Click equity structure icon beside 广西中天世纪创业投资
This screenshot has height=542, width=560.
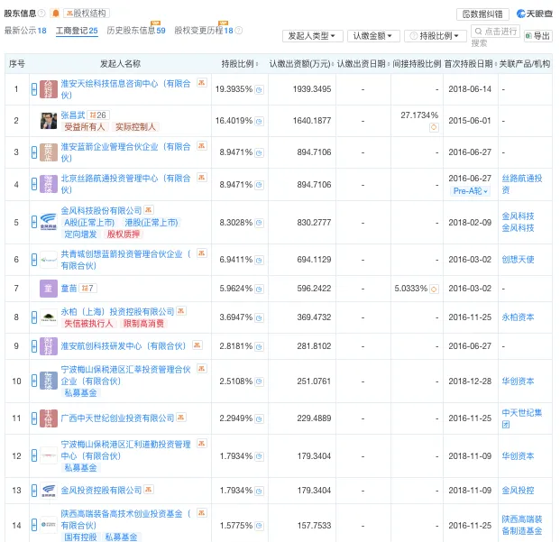[181, 417]
